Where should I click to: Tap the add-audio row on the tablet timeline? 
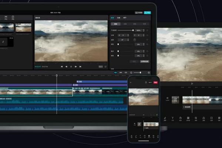point(202,107)
